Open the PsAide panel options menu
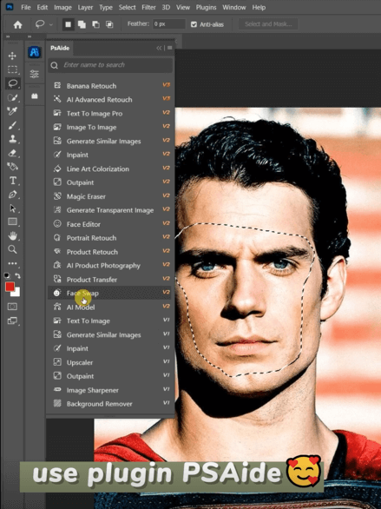The height and width of the screenshot is (509, 381). [169, 48]
